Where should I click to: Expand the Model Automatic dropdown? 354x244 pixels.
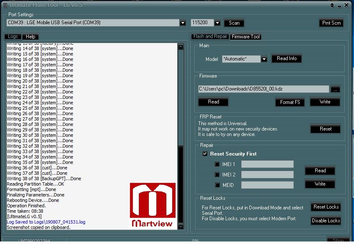[264, 59]
